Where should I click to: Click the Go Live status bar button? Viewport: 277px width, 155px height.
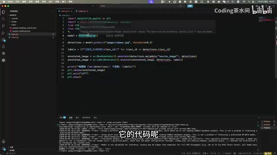pyautogui.click(x=258, y=153)
